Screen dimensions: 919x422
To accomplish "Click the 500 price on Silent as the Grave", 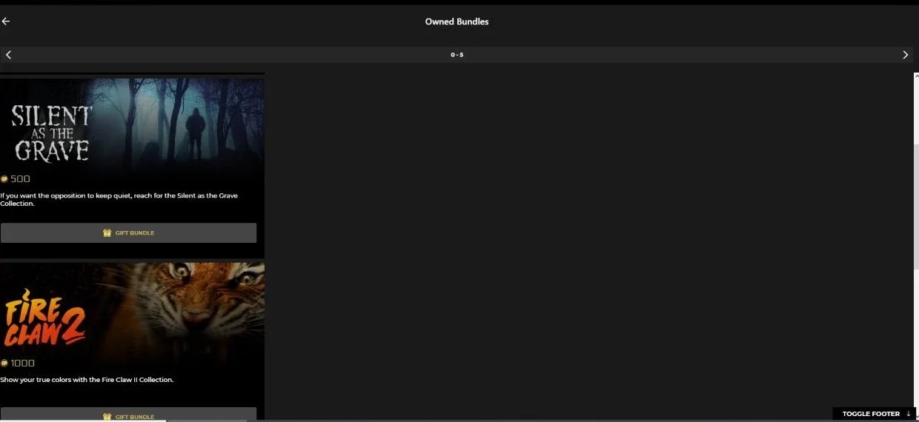I will (x=20, y=178).
